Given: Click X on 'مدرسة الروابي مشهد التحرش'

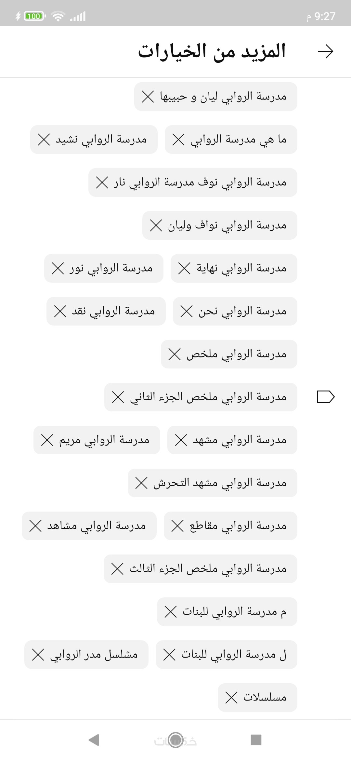Looking at the screenshot, I should pyautogui.click(x=141, y=483).
